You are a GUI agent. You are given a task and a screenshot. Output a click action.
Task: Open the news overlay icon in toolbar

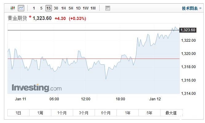click(x=108, y=8)
